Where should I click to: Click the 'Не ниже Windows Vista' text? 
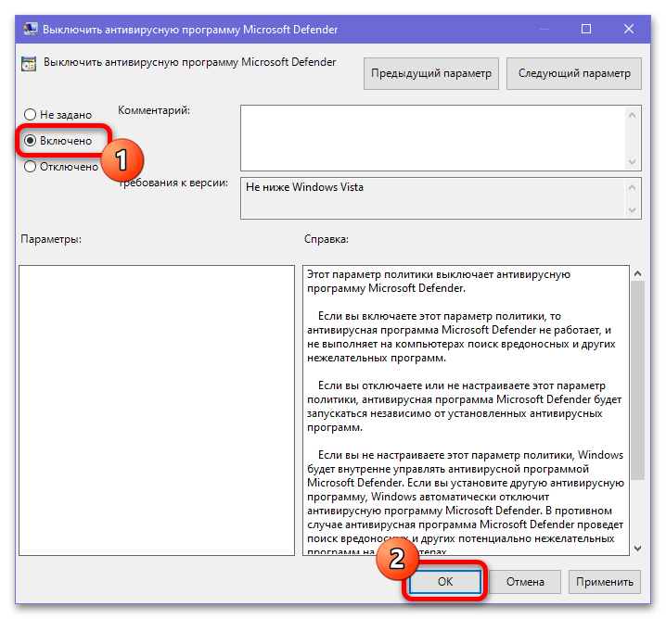[x=304, y=187]
